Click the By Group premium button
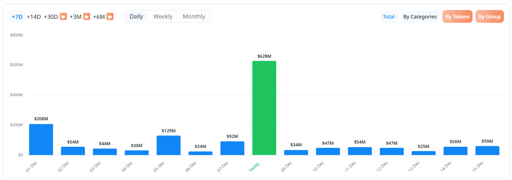512x180 pixels. (x=489, y=17)
